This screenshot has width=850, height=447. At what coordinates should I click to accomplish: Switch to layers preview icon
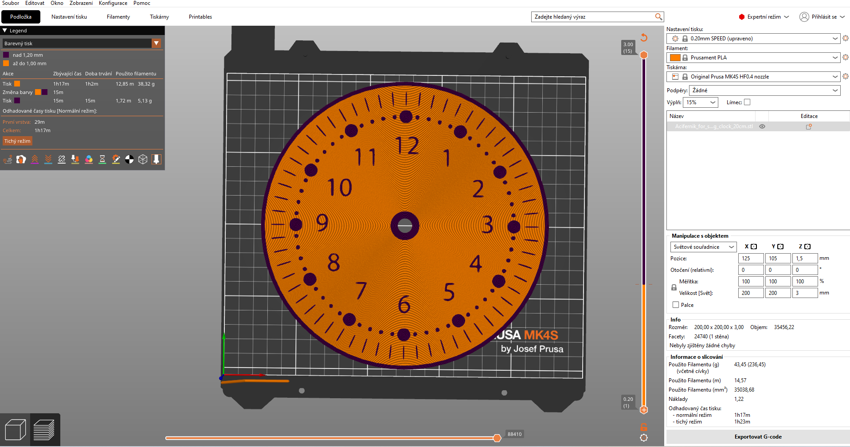44,430
